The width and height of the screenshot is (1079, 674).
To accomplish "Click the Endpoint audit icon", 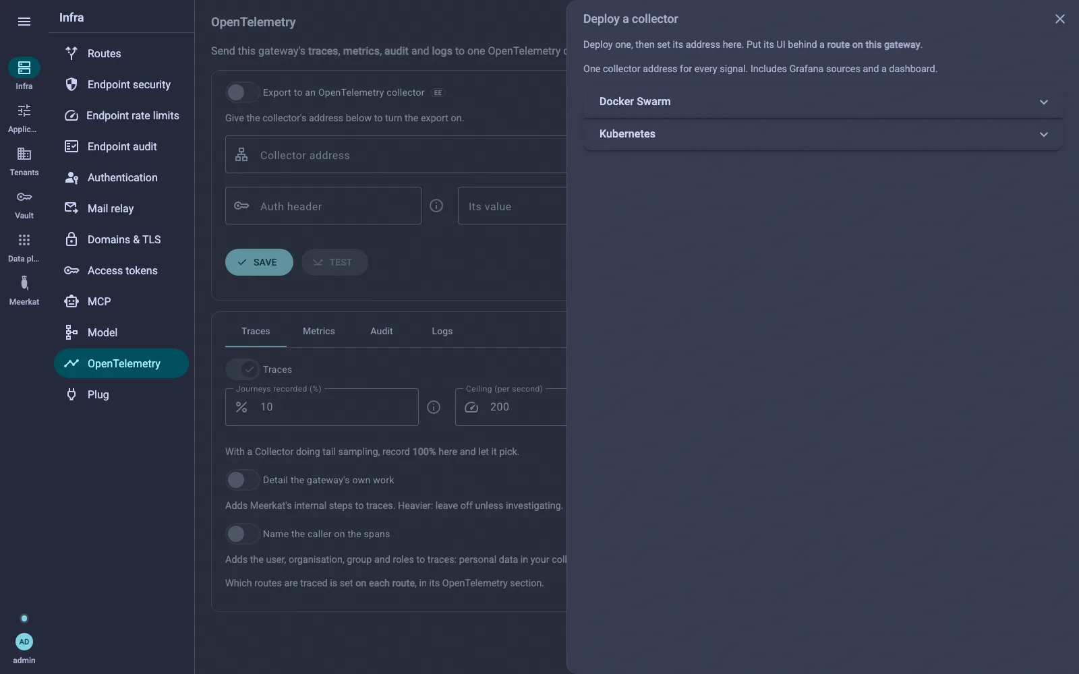I will (x=71, y=146).
